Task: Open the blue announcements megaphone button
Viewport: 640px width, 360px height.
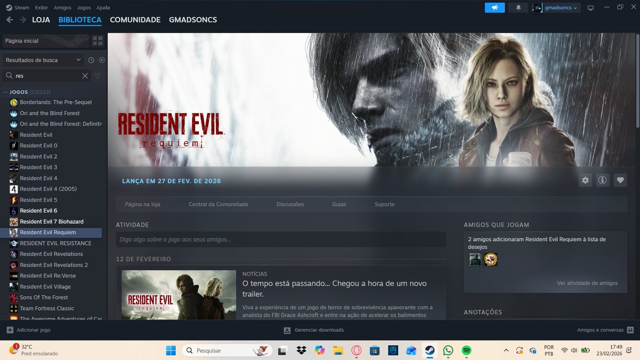Action: [495, 7]
